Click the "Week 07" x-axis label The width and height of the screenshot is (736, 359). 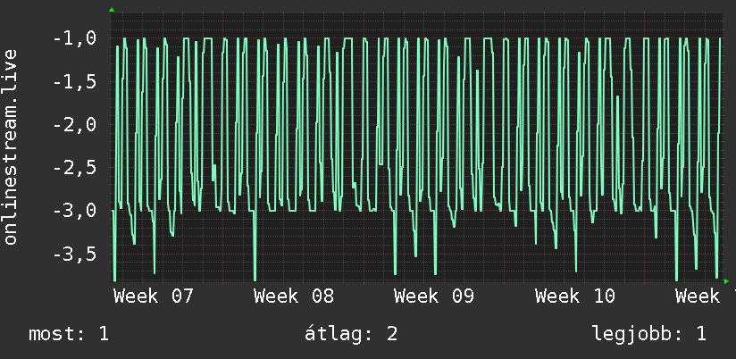(x=153, y=296)
